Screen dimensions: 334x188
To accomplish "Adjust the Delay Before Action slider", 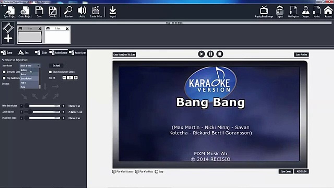I will pos(43,106).
